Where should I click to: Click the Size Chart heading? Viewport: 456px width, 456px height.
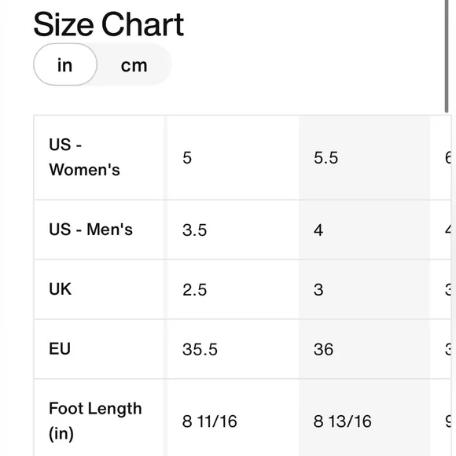point(108,24)
